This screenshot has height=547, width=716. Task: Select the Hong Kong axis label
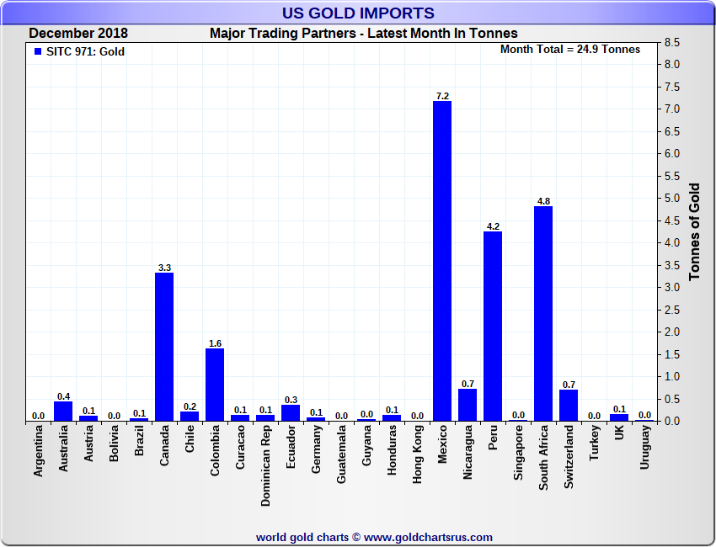tap(418, 453)
